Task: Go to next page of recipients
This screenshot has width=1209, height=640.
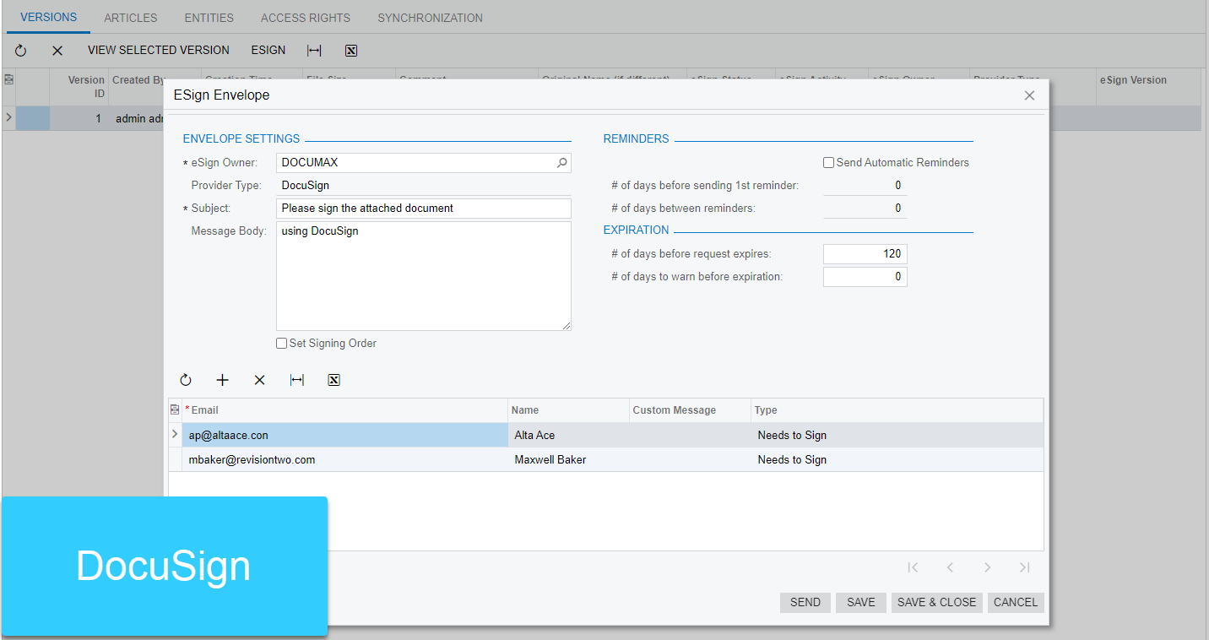Action: click(x=987, y=567)
